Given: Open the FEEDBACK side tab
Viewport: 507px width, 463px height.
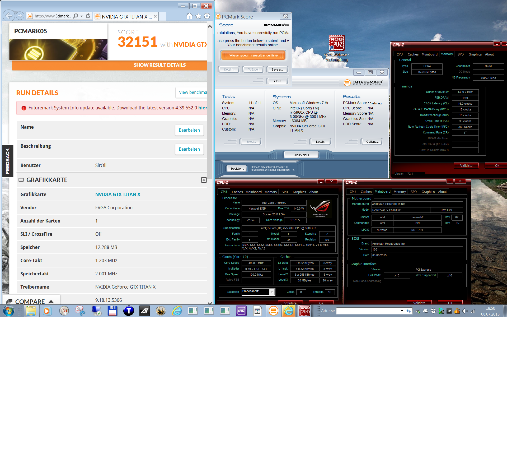Looking at the screenshot, I should pyautogui.click(x=8, y=161).
